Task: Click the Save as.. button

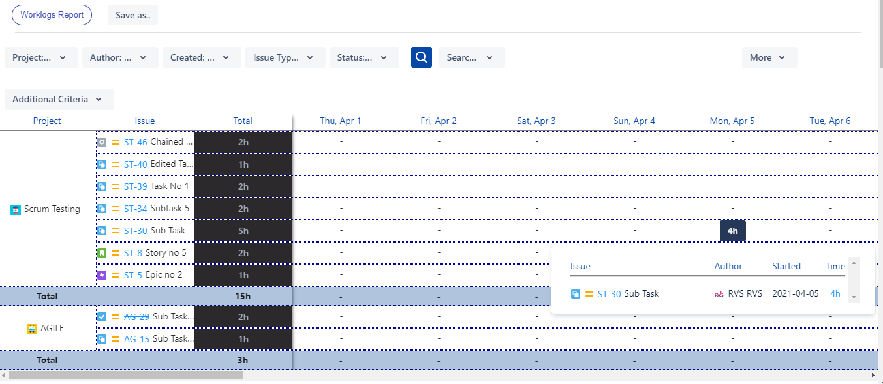Action: tap(133, 15)
